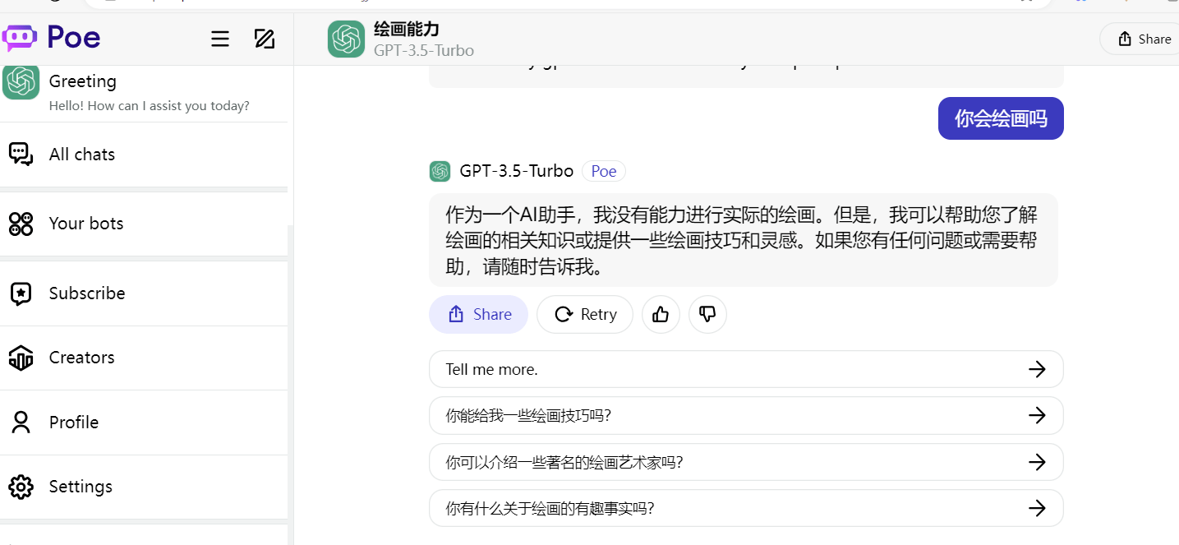Click the Your bots icon

click(x=21, y=224)
